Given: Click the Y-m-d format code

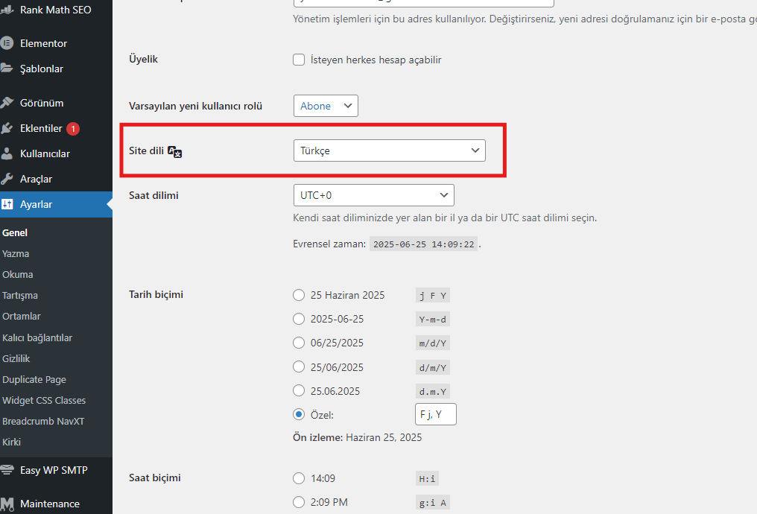Looking at the screenshot, I should click(x=433, y=319).
